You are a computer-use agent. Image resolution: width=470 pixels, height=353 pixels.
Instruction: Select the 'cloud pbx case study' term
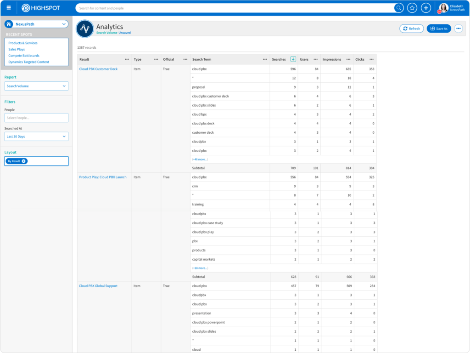click(207, 223)
